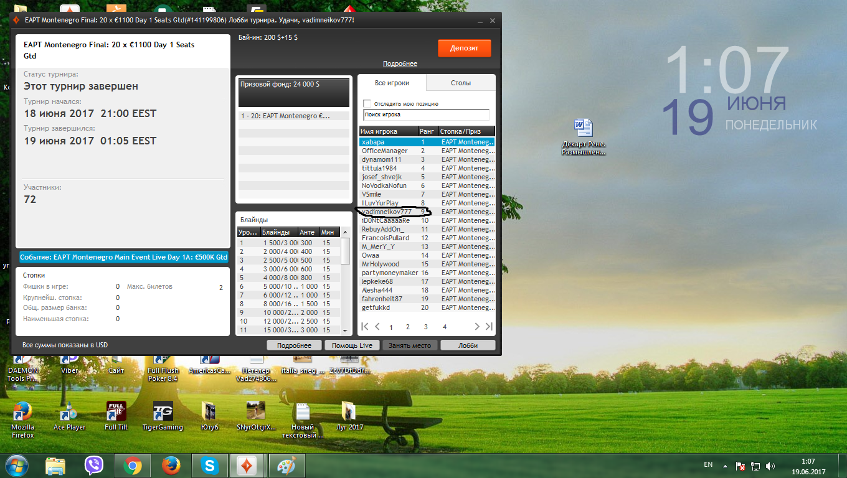This screenshot has width=847, height=478.
Task: Click the Помощь Live button
Action: coord(352,345)
